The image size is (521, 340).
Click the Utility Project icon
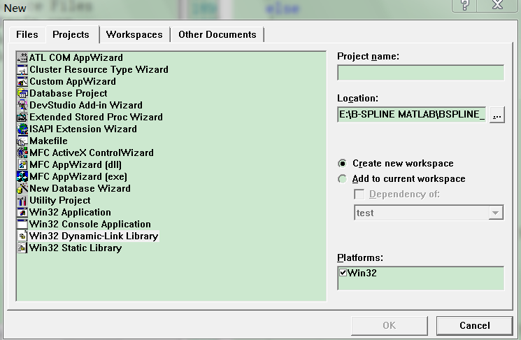[x=22, y=200]
